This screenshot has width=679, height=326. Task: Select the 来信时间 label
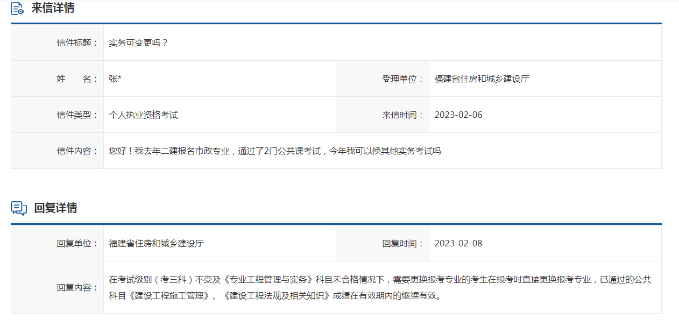[403, 115]
